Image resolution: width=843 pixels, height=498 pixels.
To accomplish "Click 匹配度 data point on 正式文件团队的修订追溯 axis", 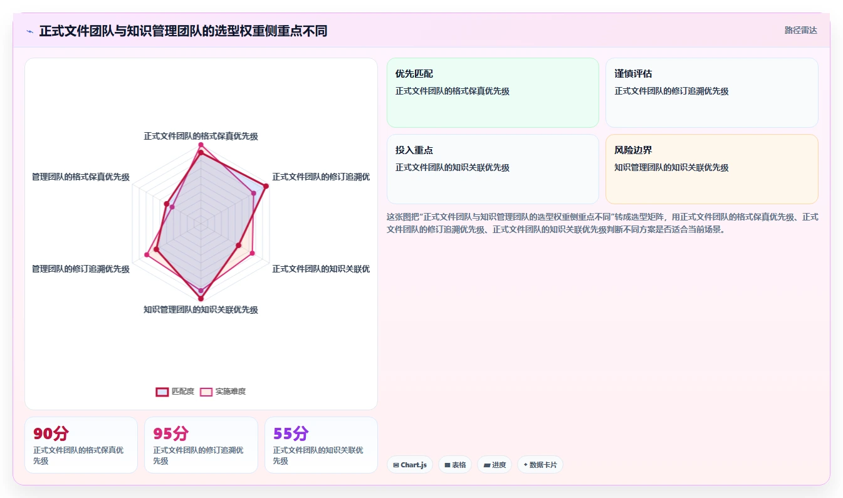I will click(x=266, y=186).
